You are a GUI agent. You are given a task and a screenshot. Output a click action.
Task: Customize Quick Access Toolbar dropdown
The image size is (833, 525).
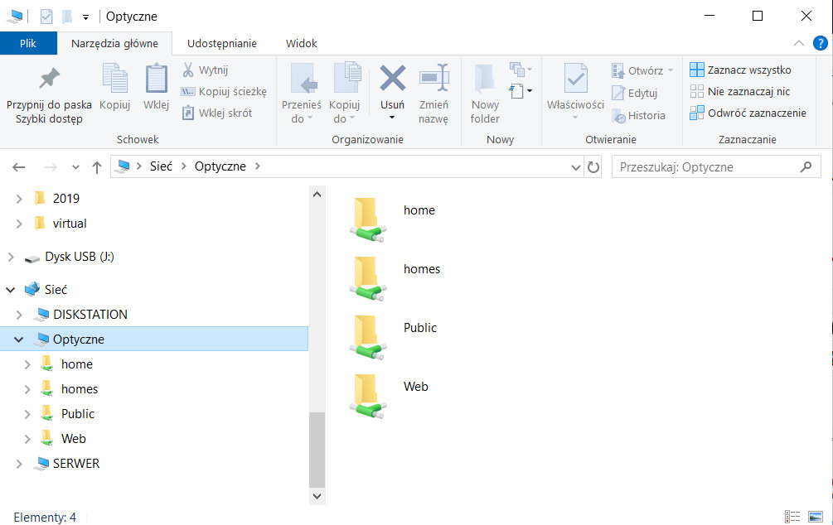(85, 17)
